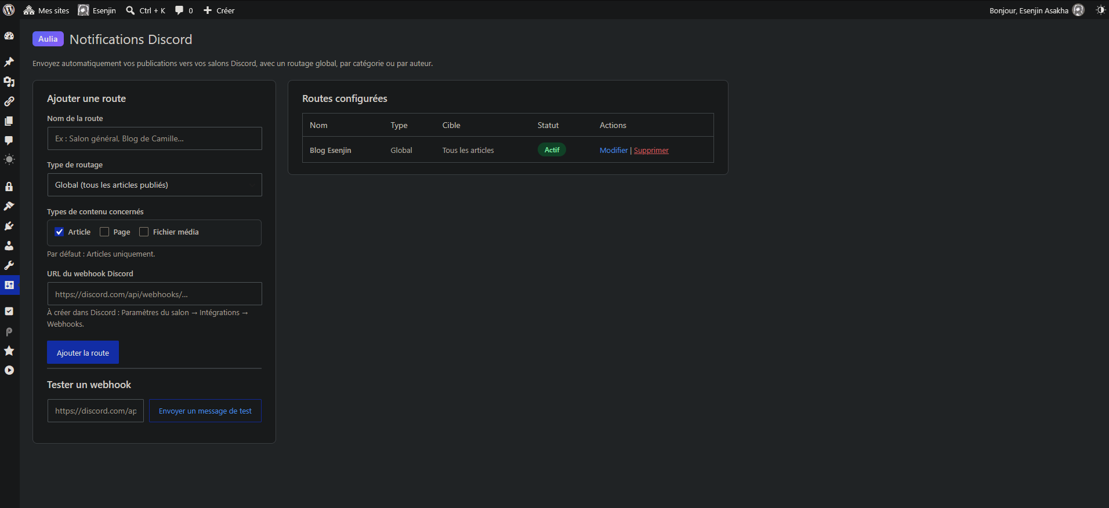Open Users icon in the sidebar
This screenshot has width=1109, height=508.
(9, 246)
